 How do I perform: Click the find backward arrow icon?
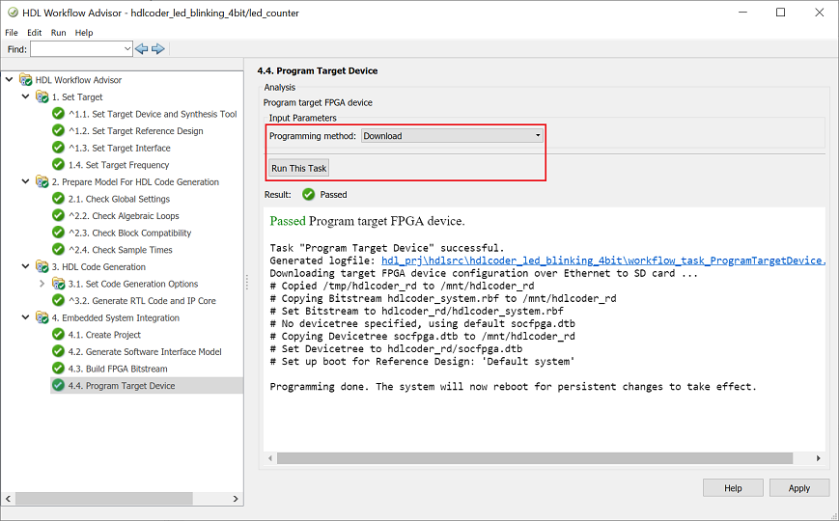142,48
